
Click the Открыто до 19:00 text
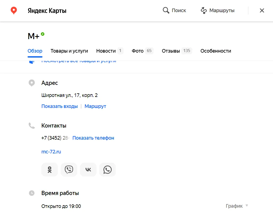(61, 206)
